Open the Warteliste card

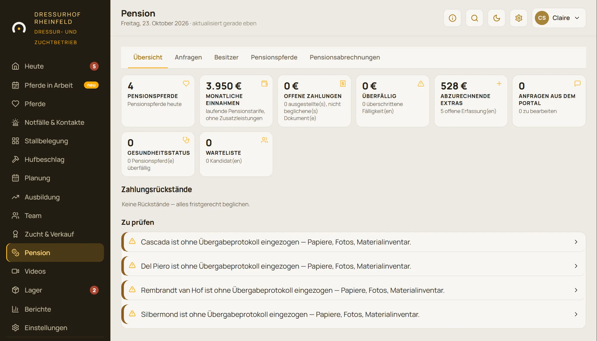tap(236, 154)
